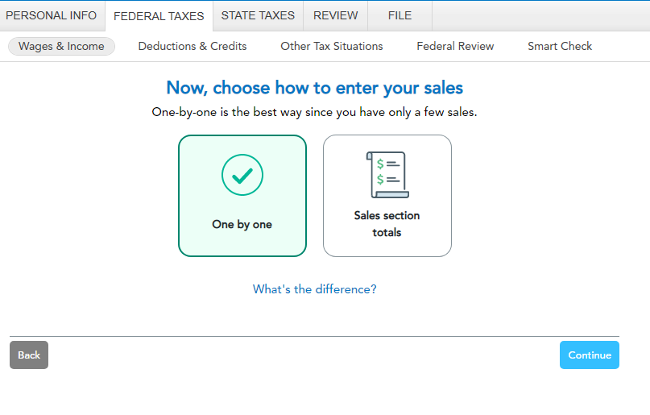Image resolution: width=650 pixels, height=415 pixels.
Task: Click the dollar receipt icon
Action: click(387, 174)
